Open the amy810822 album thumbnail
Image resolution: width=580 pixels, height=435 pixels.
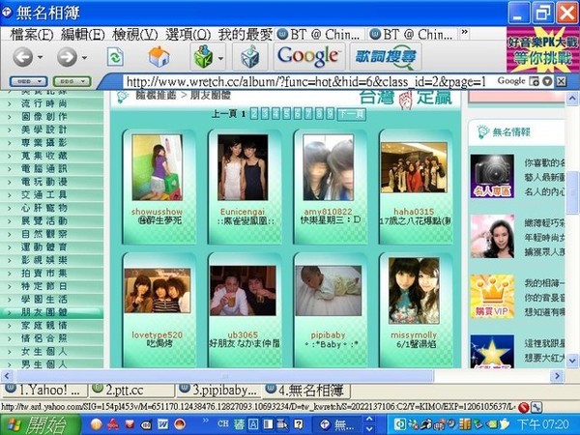pos(328,167)
